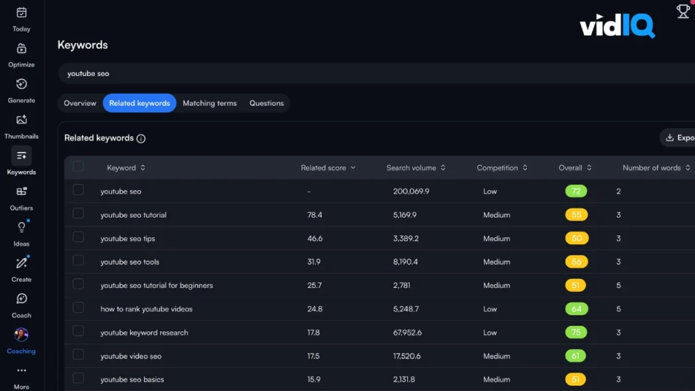Sort the Competition column header
Image resolution: width=695 pixels, height=391 pixels.
[502, 168]
